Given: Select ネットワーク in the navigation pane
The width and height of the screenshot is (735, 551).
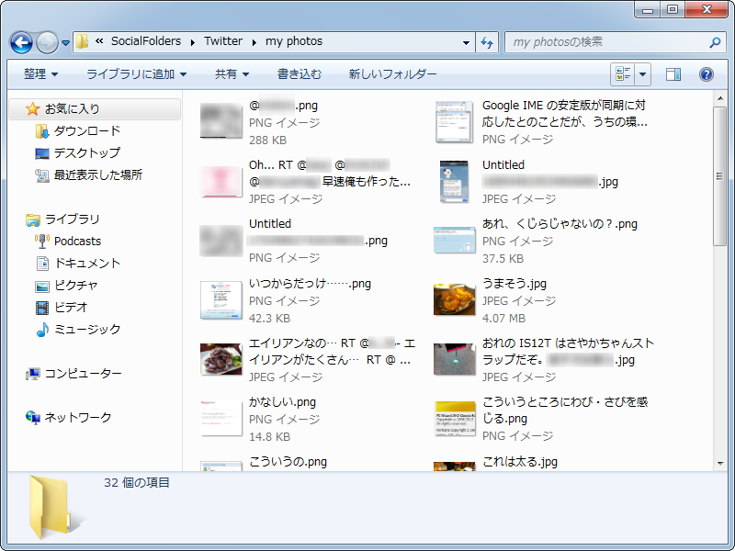Looking at the screenshot, I should coord(68,418).
